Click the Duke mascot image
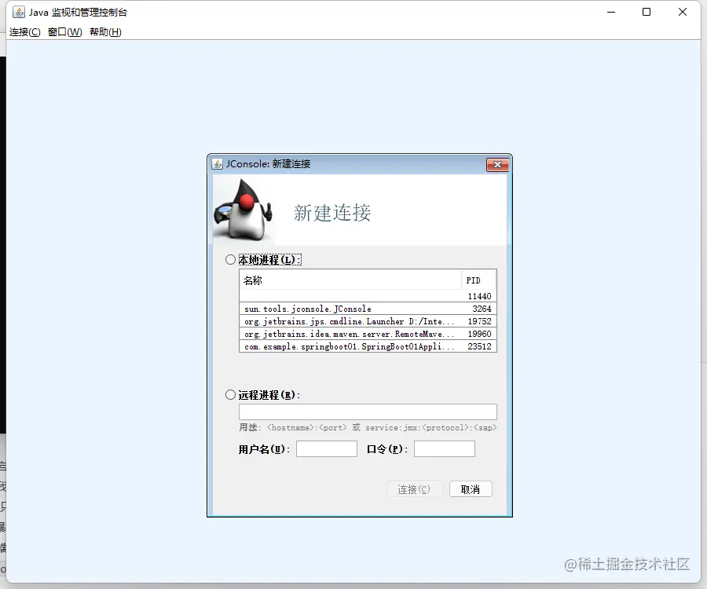The height and width of the screenshot is (589, 707). pos(244,210)
